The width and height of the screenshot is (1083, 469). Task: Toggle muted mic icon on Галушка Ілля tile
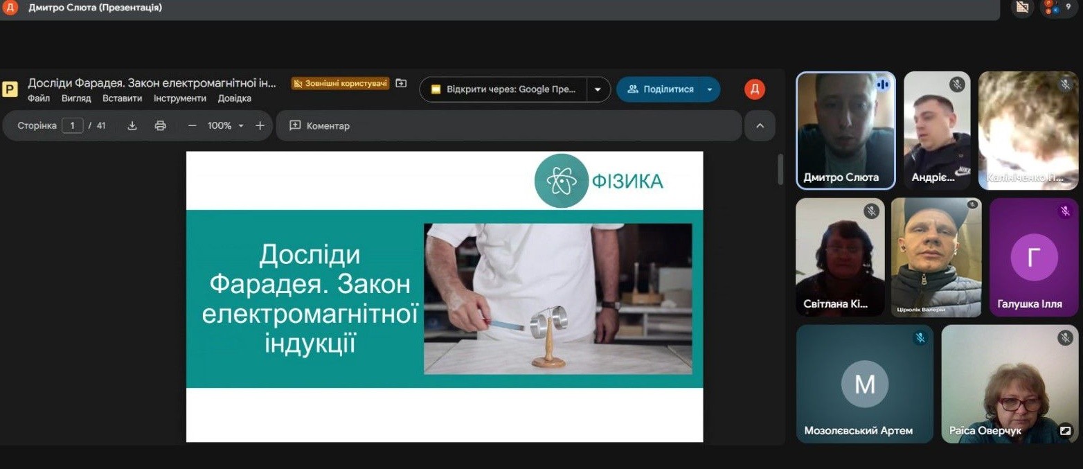point(1065,211)
